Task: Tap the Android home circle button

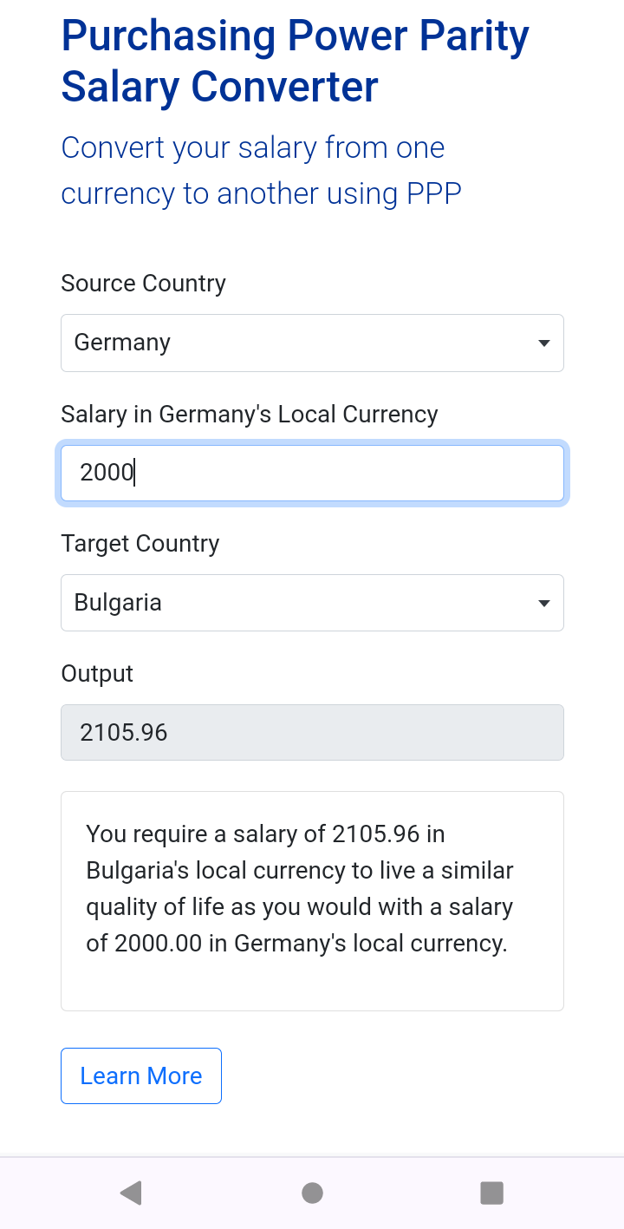Action: pyautogui.click(x=312, y=1193)
